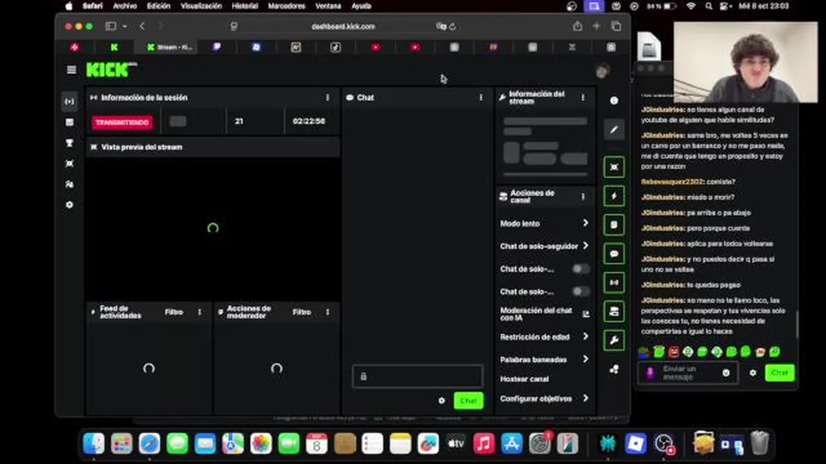The height and width of the screenshot is (464, 826).
Task: Open Filtro in Acciones de moderador
Action: [301, 312]
